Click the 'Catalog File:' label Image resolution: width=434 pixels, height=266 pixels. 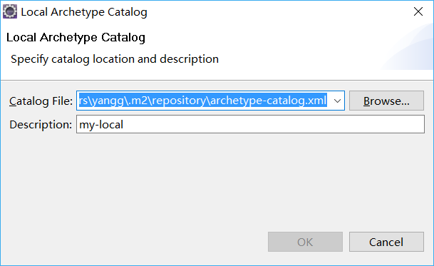(x=41, y=101)
